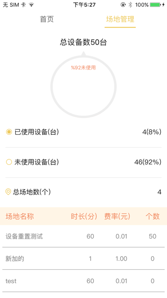The height and width of the screenshot is (298, 167).
Task: Select the 场地管理 tab
Action: point(120,19)
